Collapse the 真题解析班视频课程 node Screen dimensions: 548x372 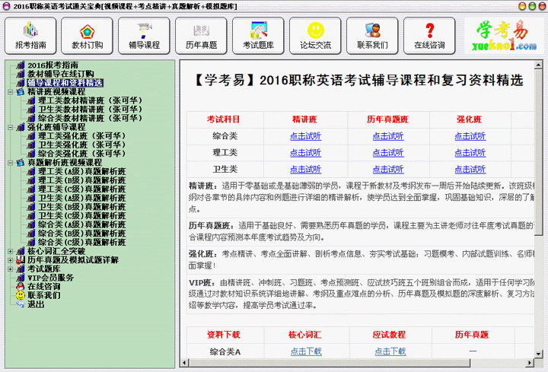[x=11, y=163]
